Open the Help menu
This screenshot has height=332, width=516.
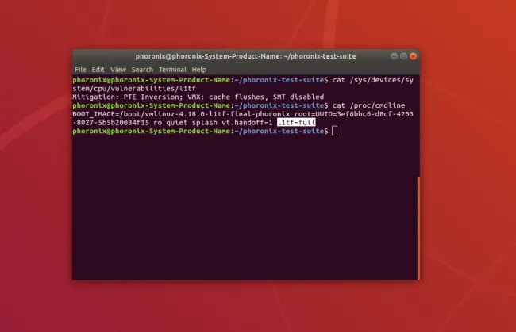point(198,70)
